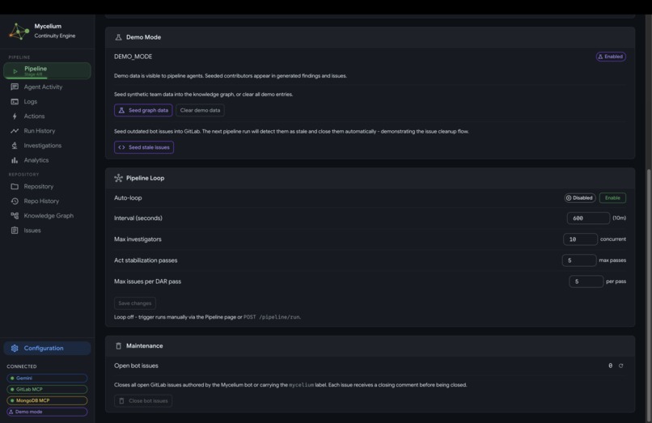The height and width of the screenshot is (423, 652).
Task: Click the Configuration gear icon
Action: [15, 348]
